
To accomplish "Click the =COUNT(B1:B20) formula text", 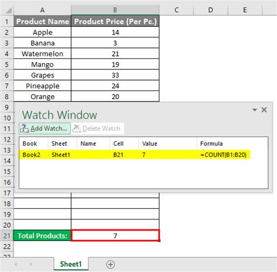I will click(223, 155).
